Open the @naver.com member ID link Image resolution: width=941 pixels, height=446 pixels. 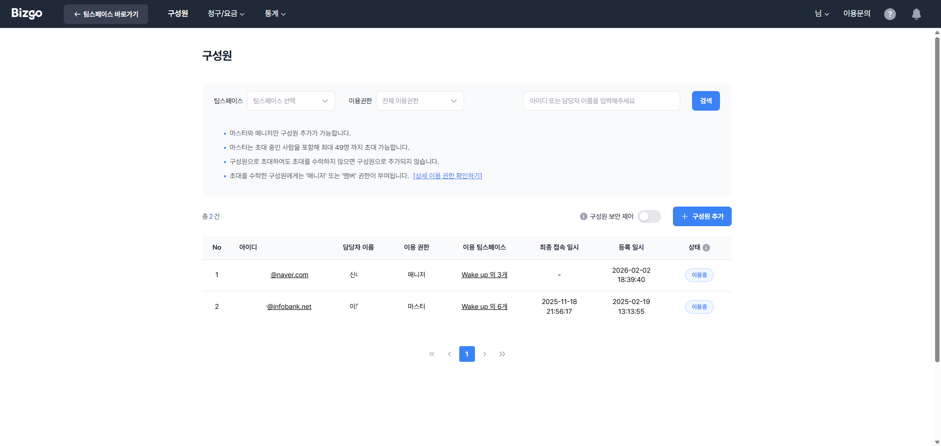pos(290,275)
